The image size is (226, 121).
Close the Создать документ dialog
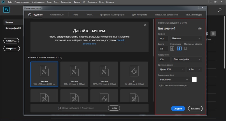[x=202, y=7]
